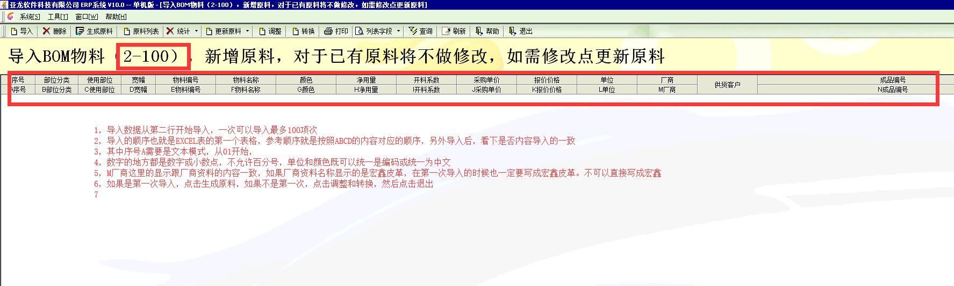The height and width of the screenshot is (286, 954).
Task: Click the 生成原料 toolbar button
Action: click(94, 31)
